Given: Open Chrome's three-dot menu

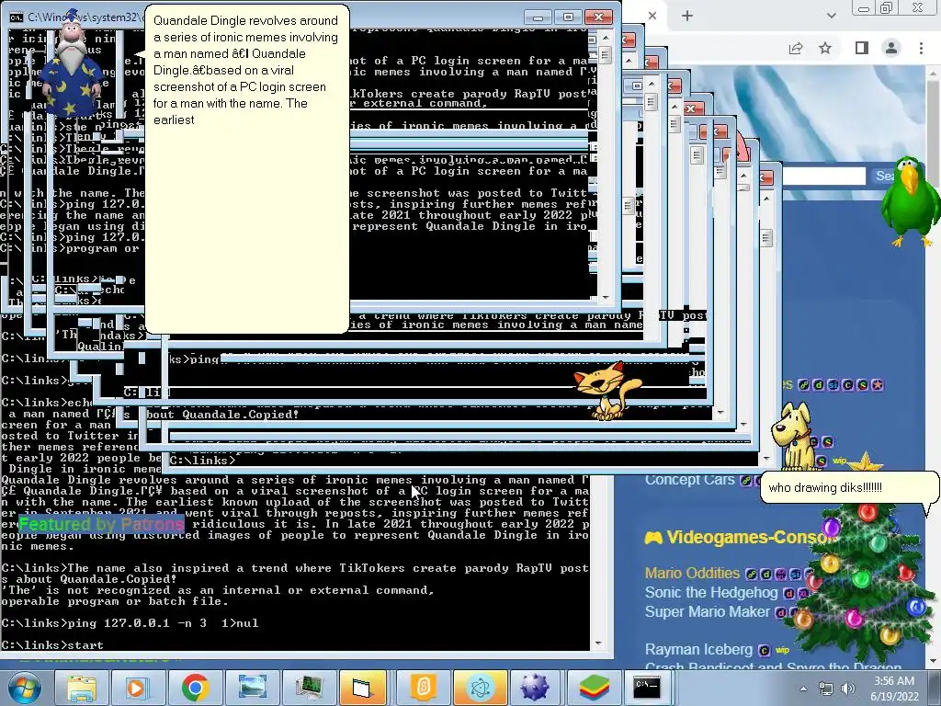Looking at the screenshot, I should pyautogui.click(x=921, y=48).
